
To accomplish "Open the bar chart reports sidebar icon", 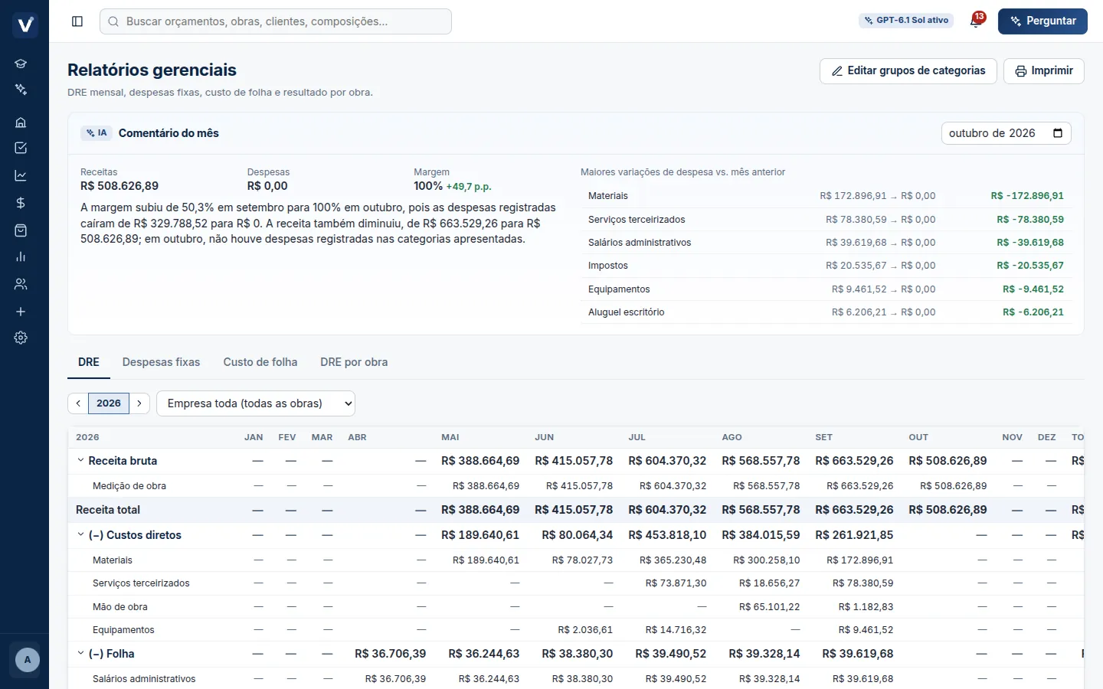I will (21, 256).
